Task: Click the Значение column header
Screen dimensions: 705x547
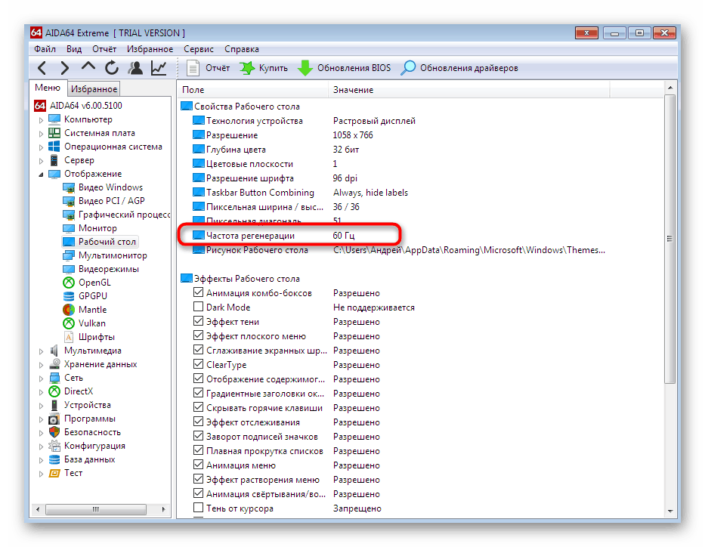Action: point(469,90)
